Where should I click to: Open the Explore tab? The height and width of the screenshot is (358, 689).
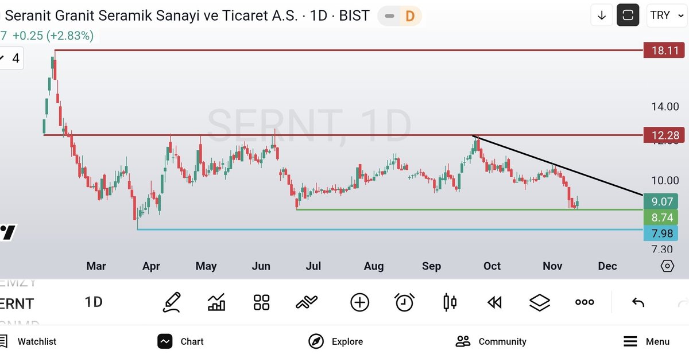[335, 341]
